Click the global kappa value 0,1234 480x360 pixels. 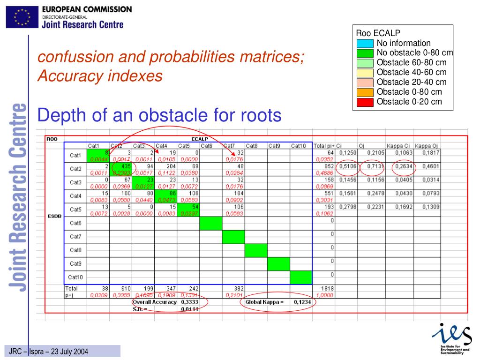coord(302,302)
